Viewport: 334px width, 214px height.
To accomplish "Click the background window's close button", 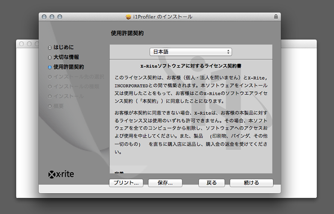I will coord(22,44).
